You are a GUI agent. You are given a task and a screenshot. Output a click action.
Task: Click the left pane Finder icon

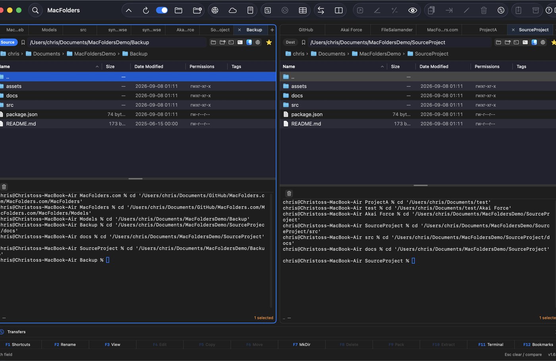click(x=249, y=42)
